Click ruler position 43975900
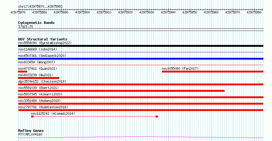 pyautogui.click(x=83, y=12)
